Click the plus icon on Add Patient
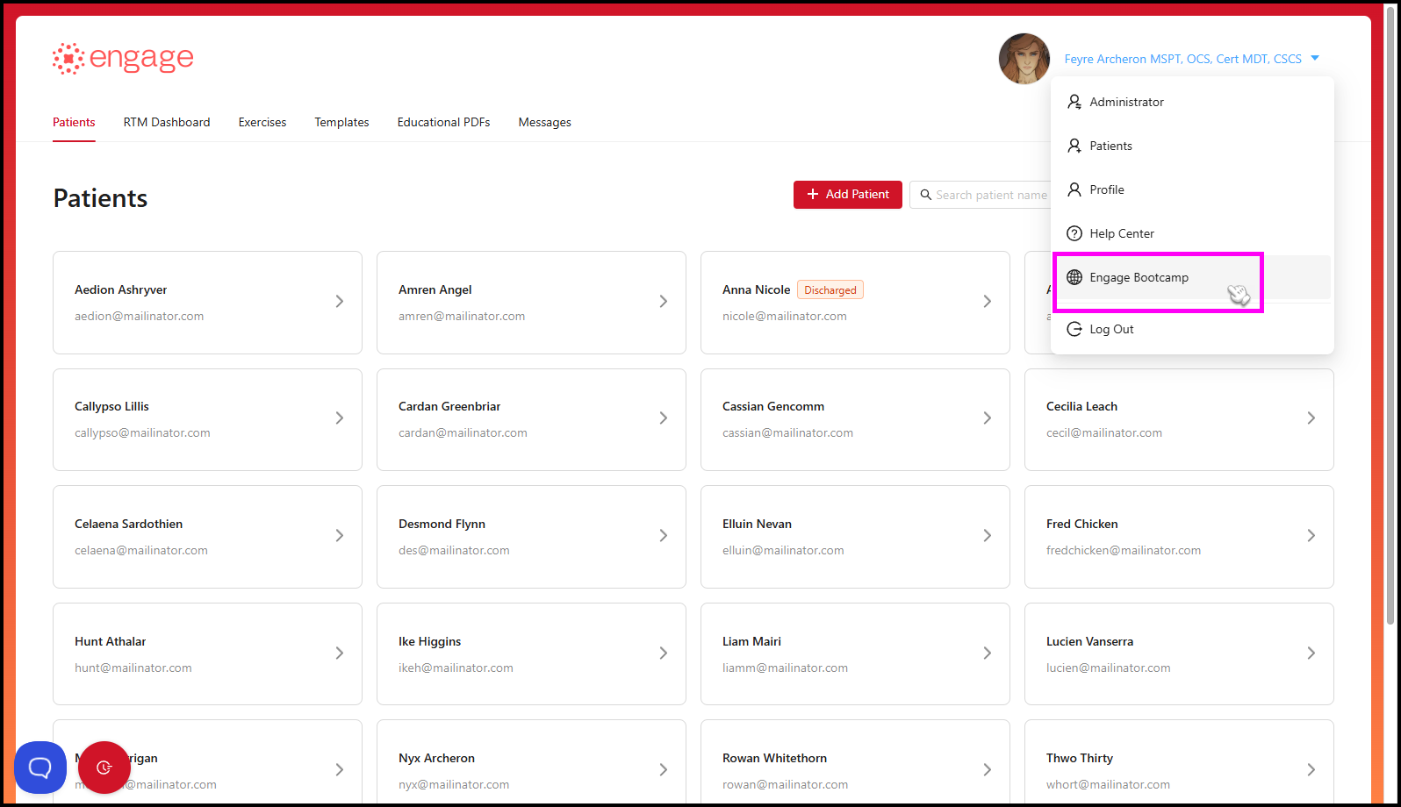The image size is (1401, 807). (813, 194)
